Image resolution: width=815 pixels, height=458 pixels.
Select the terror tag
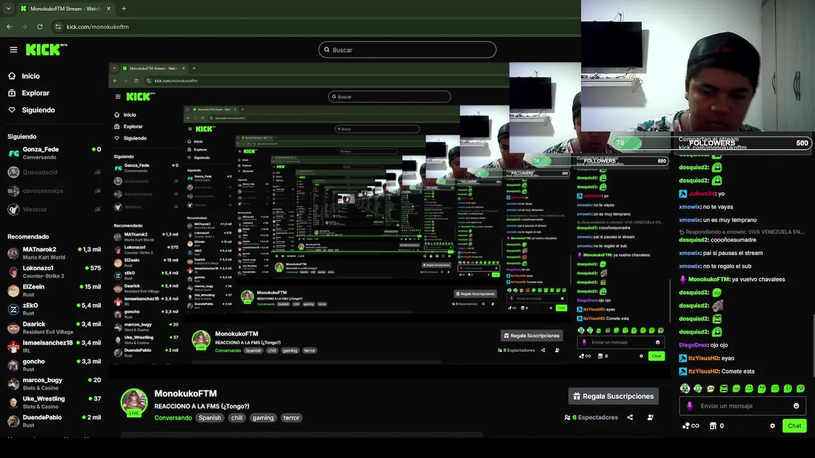[291, 418]
